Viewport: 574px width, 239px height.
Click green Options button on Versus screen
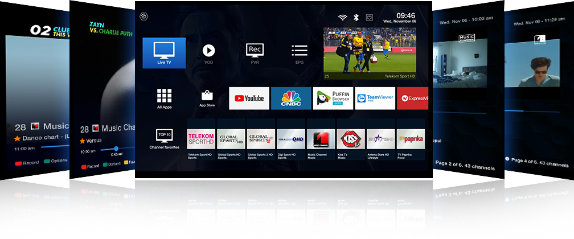pyautogui.click(x=112, y=164)
